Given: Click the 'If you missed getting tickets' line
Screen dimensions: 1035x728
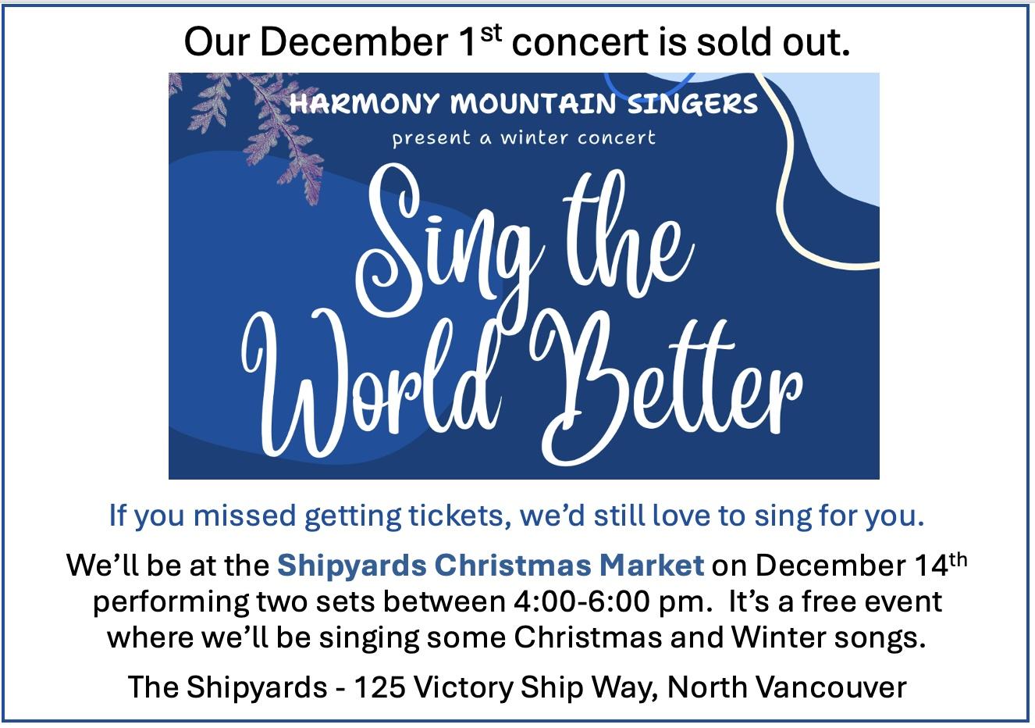Looking at the screenshot, I should [x=517, y=516].
